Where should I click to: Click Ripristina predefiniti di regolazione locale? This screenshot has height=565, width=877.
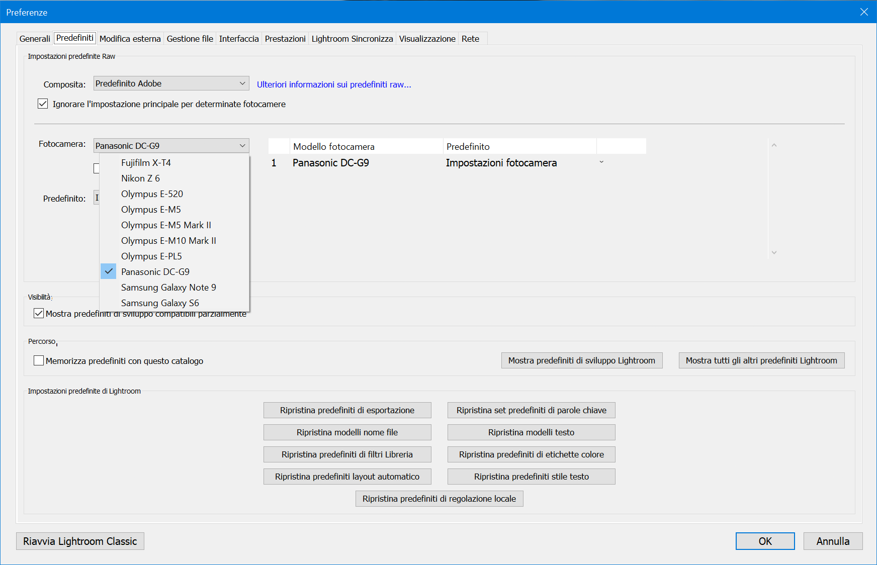tap(440, 499)
